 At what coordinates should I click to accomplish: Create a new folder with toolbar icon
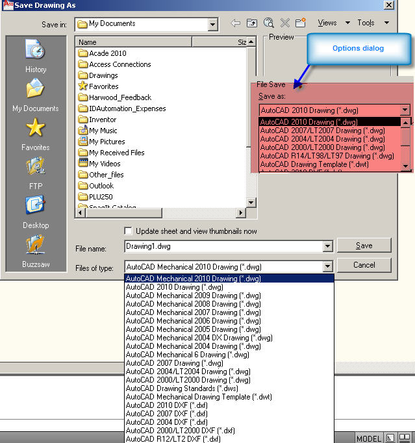point(301,23)
